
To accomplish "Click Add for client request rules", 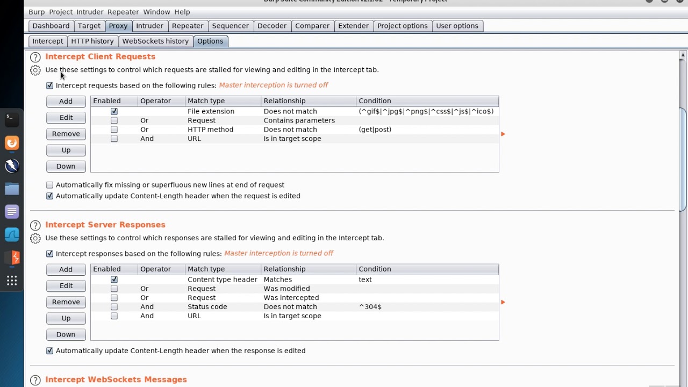I will click(66, 101).
